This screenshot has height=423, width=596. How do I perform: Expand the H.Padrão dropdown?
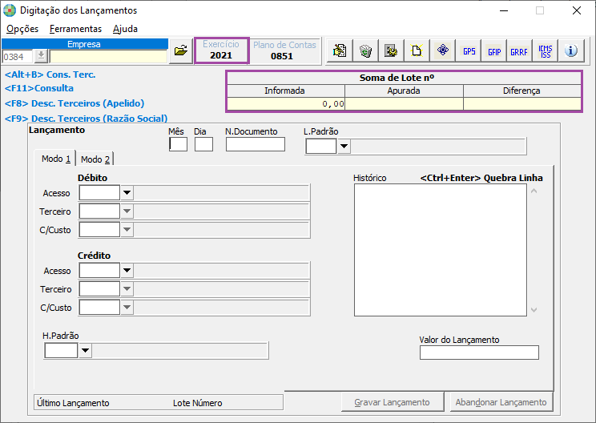tap(85, 350)
